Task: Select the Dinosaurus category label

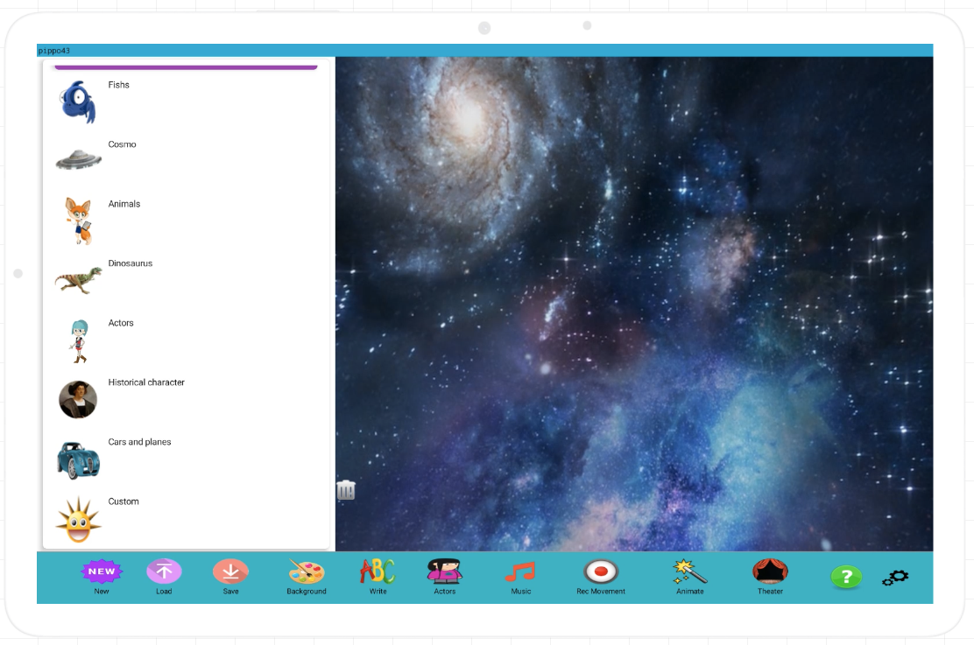Action: pos(131,263)
